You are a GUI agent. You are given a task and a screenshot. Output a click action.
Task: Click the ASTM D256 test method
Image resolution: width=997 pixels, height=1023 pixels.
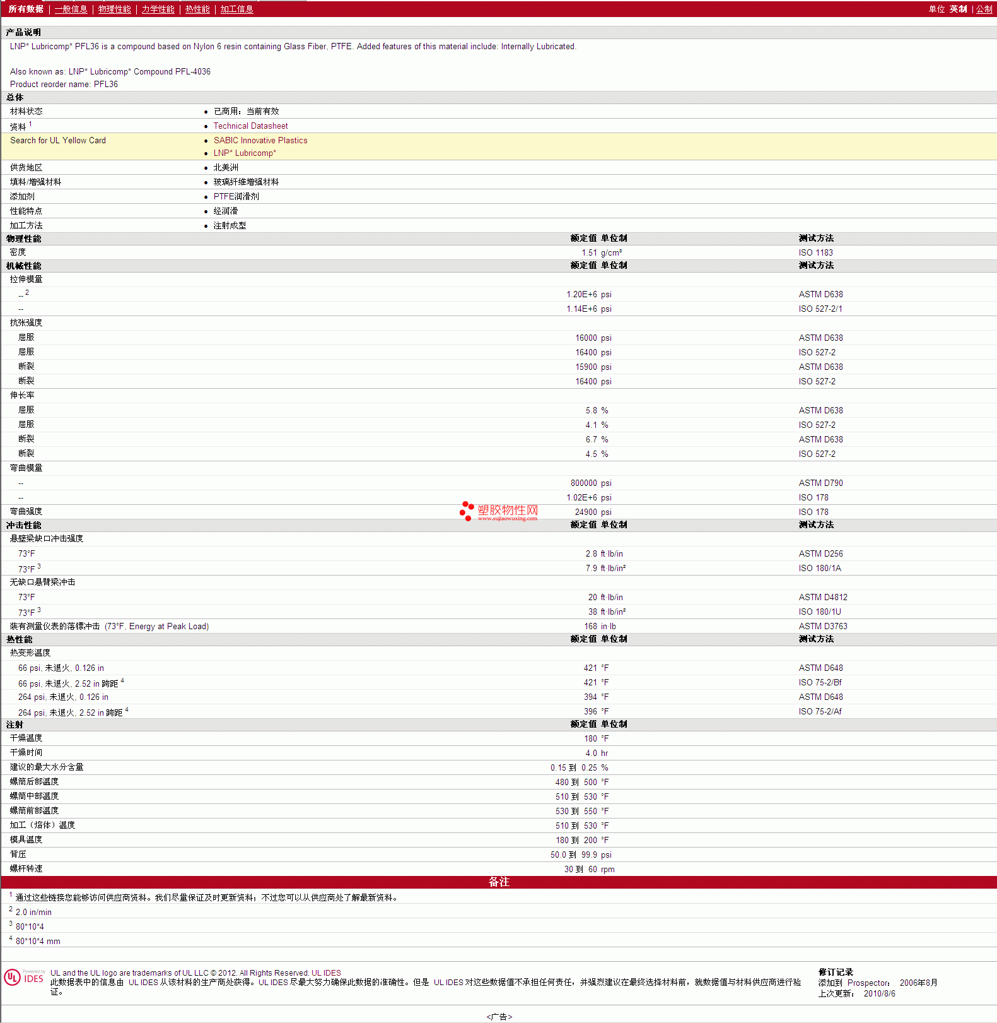[x=820, y=554]
